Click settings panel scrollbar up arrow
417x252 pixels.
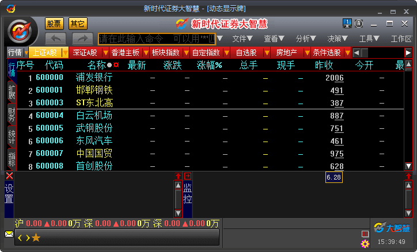coord(178,185)
